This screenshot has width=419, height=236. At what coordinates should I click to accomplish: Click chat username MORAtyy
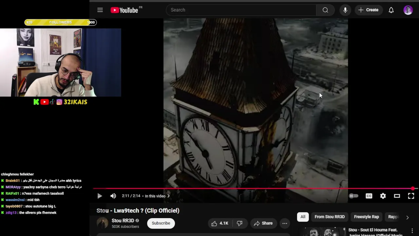(13, 187)
